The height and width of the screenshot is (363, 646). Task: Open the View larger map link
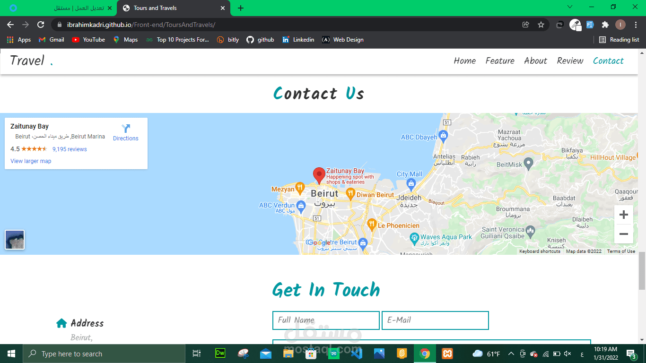tap(31, 161)
